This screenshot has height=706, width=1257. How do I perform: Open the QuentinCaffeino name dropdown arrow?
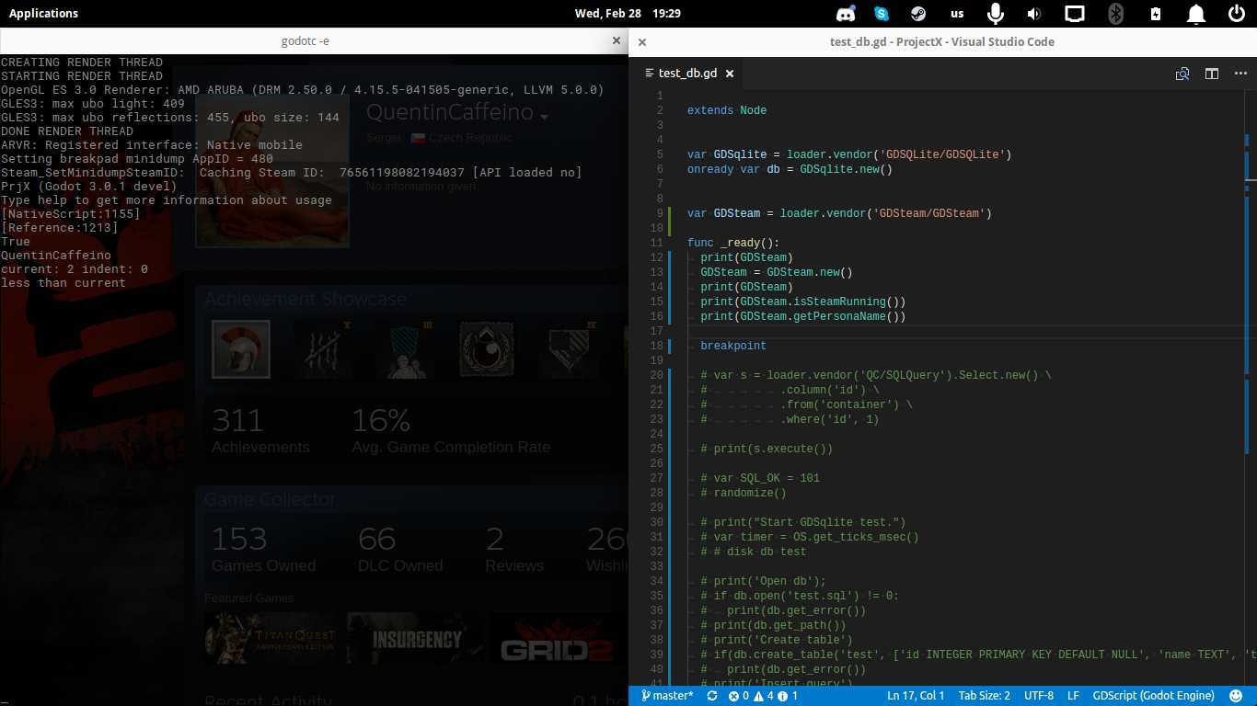point(545,117)
